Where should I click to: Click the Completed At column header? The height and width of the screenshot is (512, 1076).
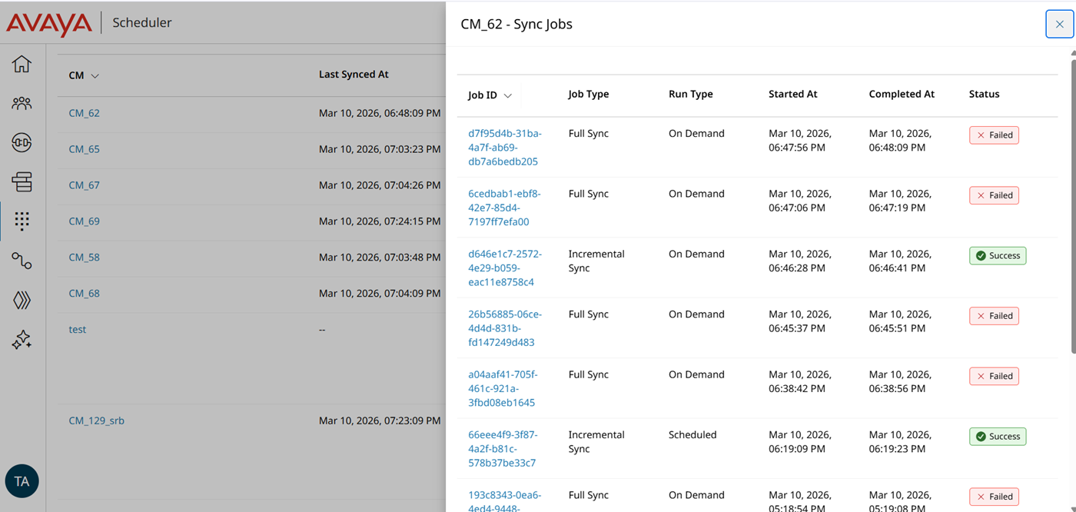tap(902, 95)
